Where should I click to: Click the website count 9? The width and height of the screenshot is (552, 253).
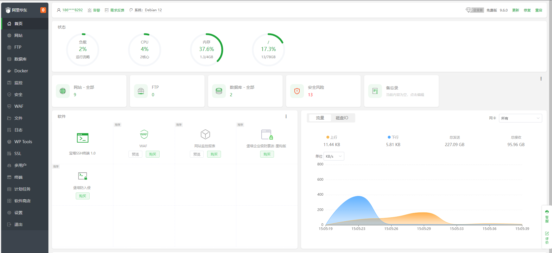click(75, 95)
